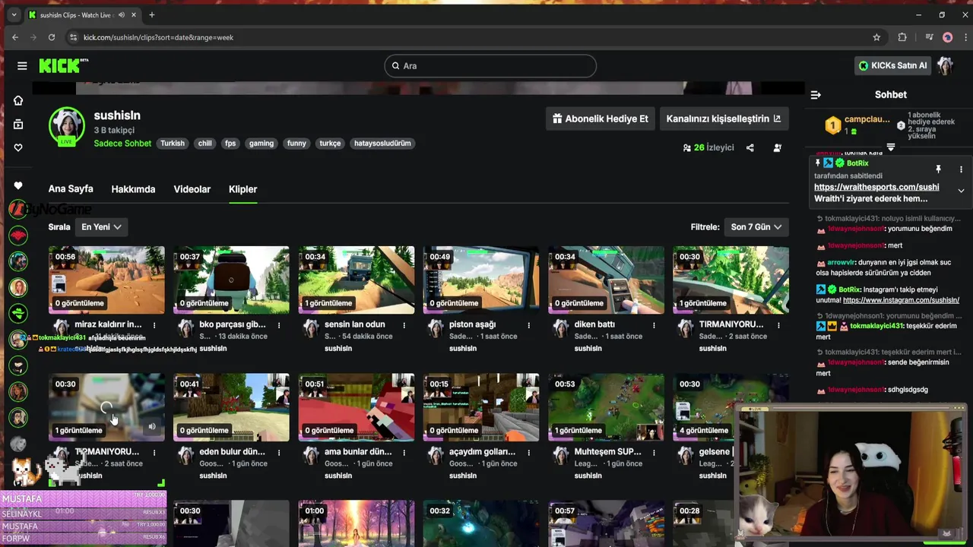Open the browser tab list dropdown
Screen dimensions: 973x547
14,14
